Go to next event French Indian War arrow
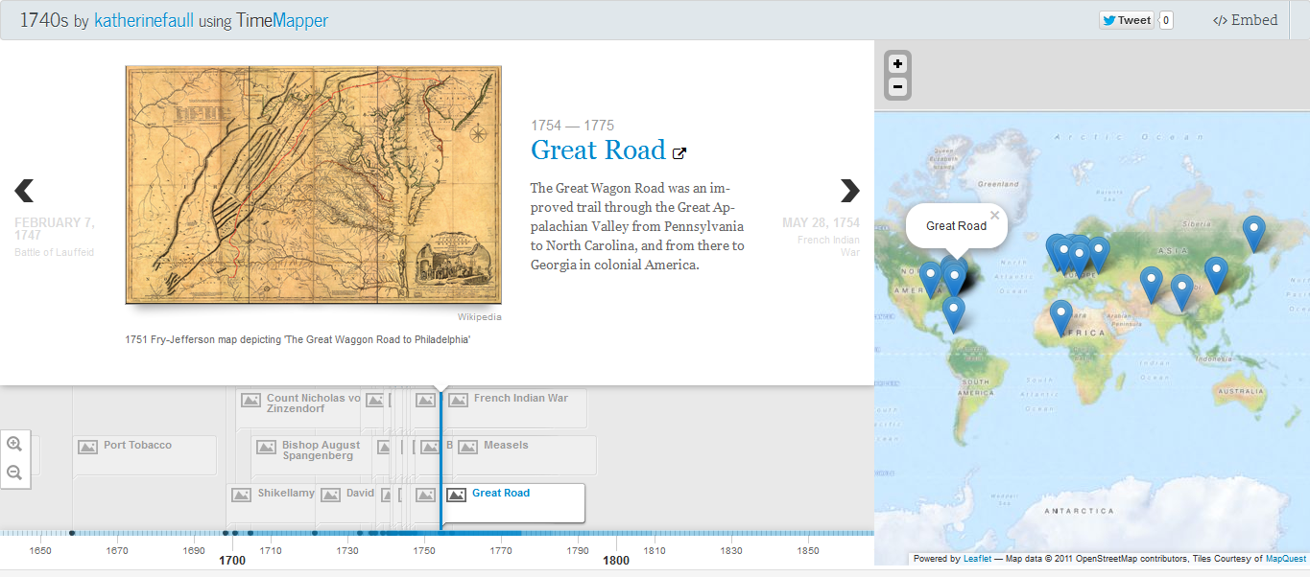 click(849, 191)
